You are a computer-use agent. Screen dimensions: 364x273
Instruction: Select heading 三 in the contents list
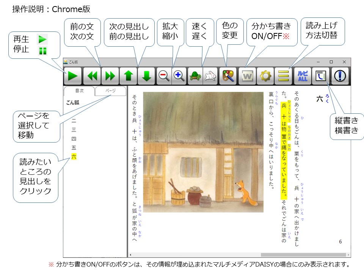[74, 129]
